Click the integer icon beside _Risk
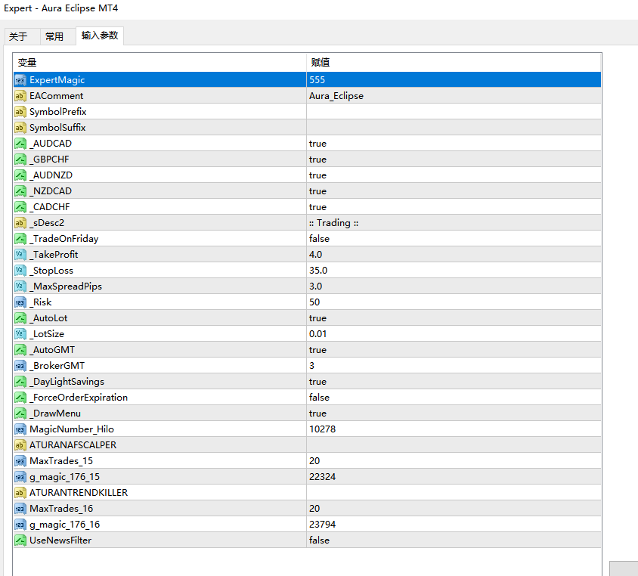638x576 pixels. (x=20, y=302)
